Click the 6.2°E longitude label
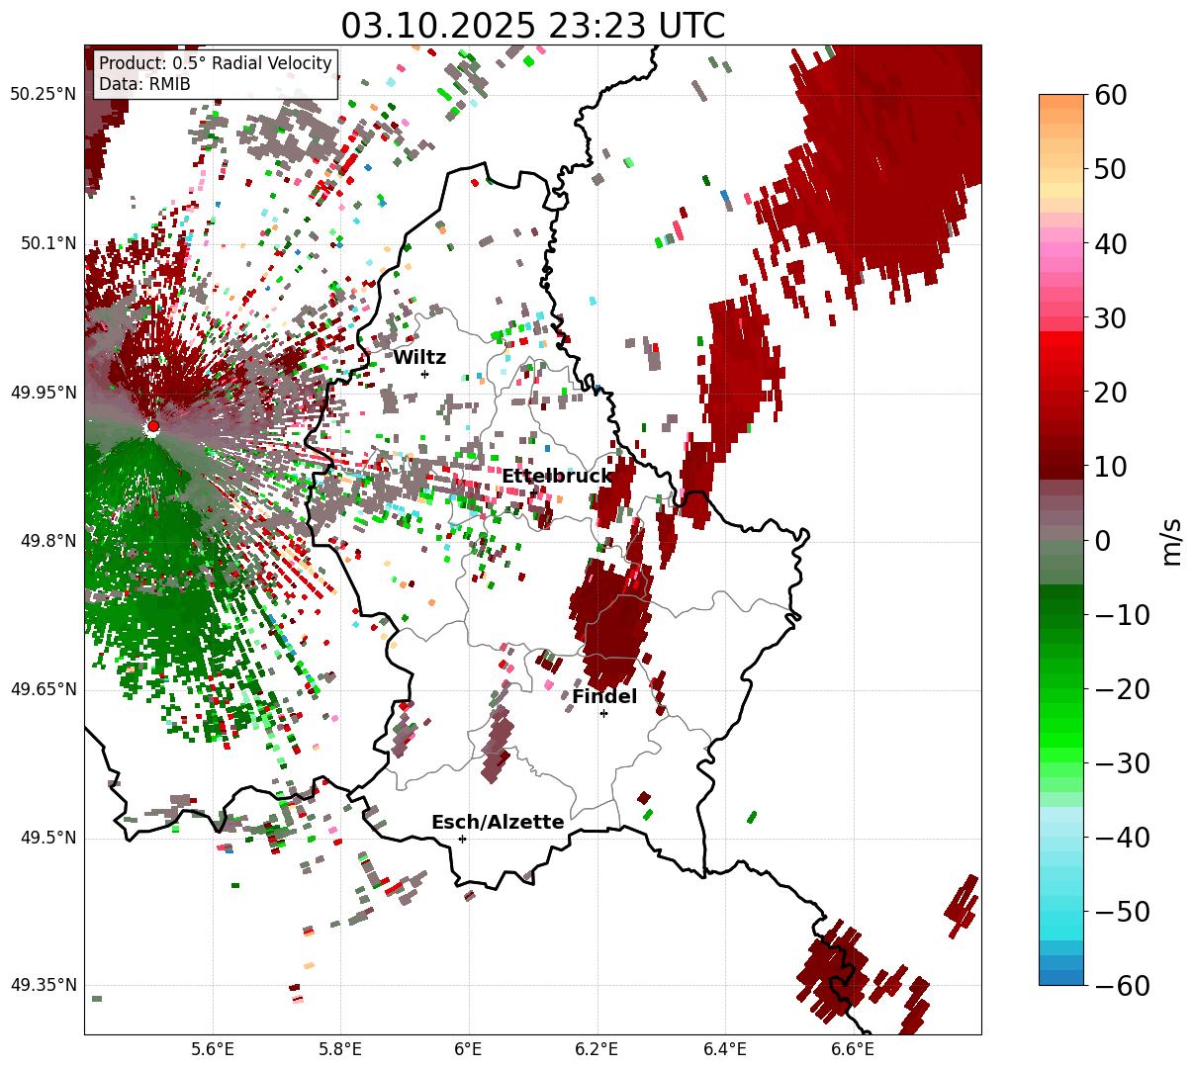1194x1069 pixels. click(597, 1050)
